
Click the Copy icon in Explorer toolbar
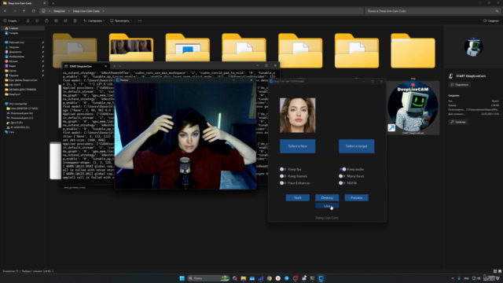pos(37,20)
